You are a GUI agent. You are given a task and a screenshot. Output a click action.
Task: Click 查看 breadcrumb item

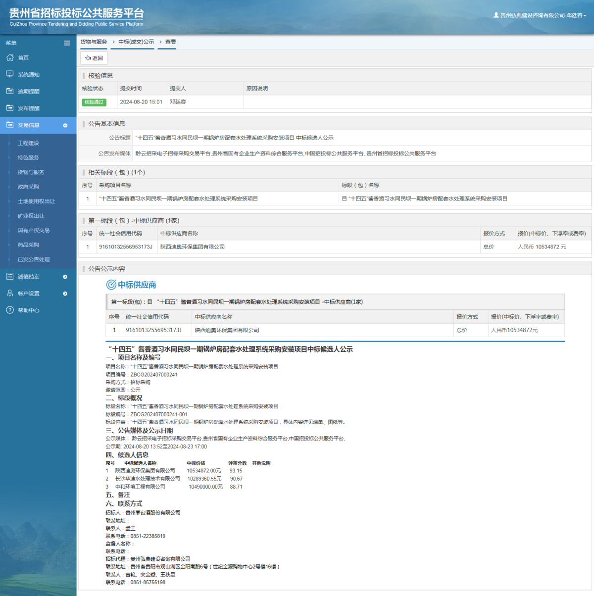[170, 42]
